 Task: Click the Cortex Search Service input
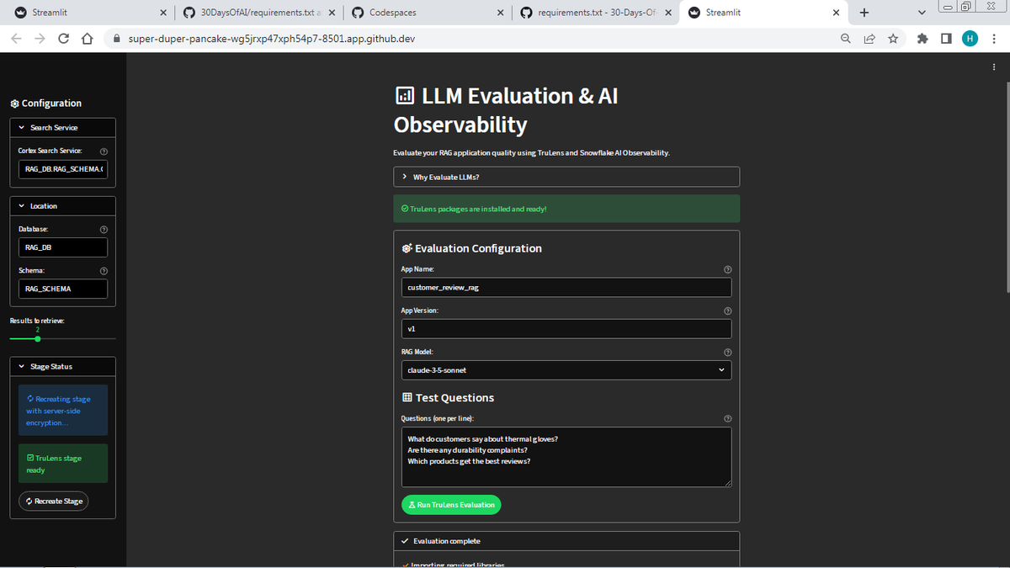(x=63, y=169)
